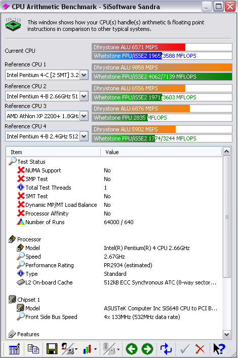Click the list scroll down arrow

(x=226, y=335)
